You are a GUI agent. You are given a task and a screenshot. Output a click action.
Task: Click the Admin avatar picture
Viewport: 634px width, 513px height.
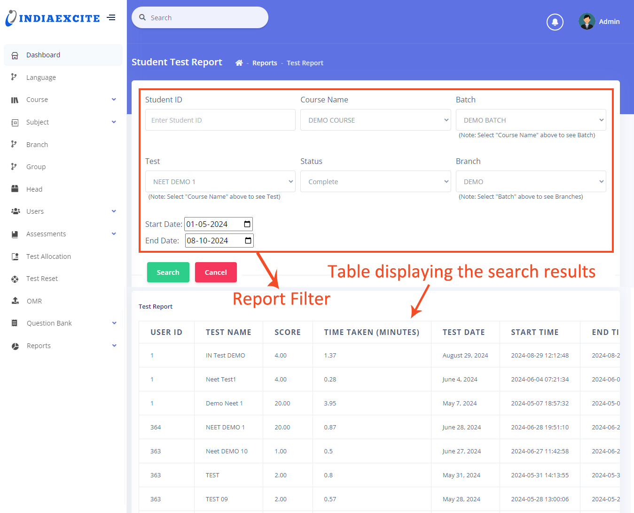[x=587, y=22]
